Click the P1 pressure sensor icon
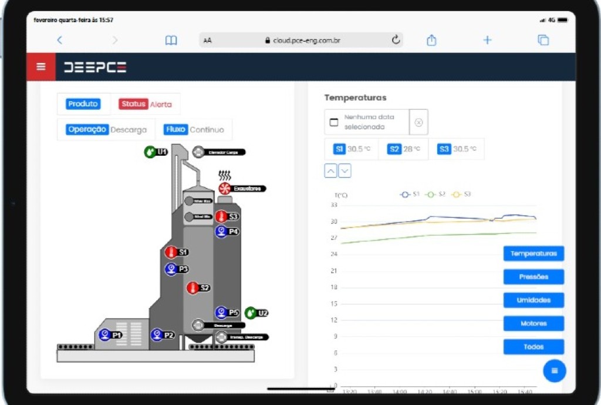601x405 pixels. [104, 335]
